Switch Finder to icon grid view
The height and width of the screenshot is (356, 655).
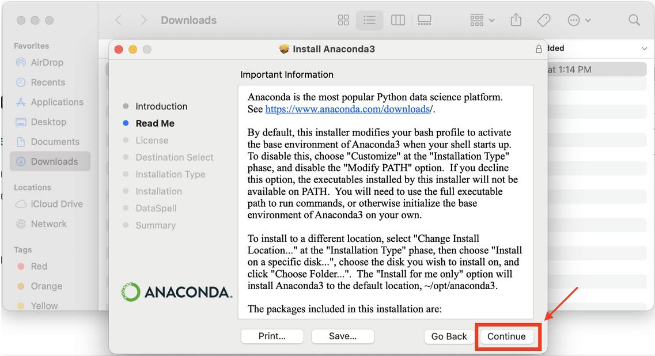[x=343, y=20]
